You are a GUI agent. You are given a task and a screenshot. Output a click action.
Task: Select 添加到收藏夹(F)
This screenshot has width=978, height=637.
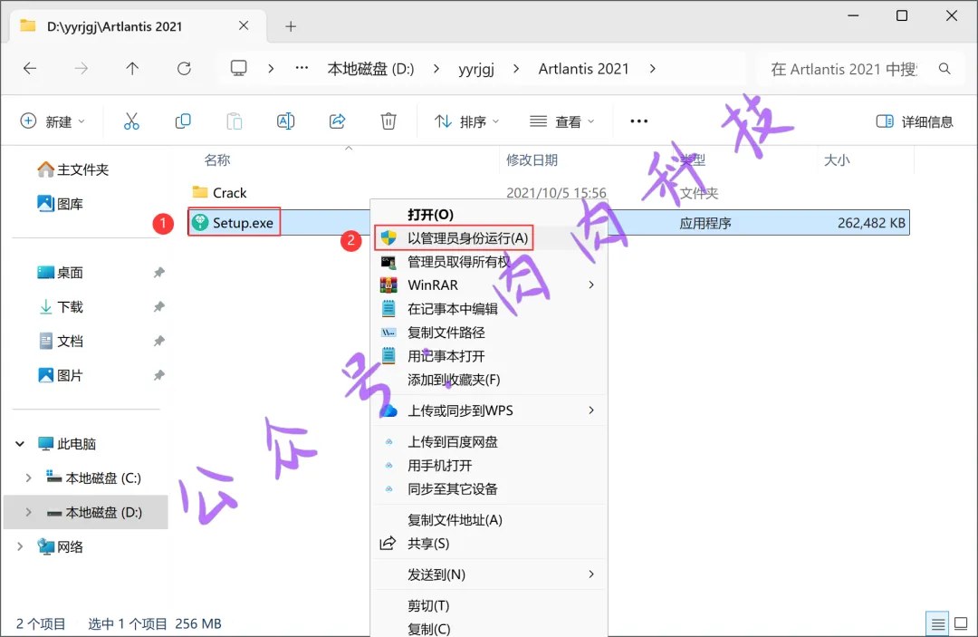click(x=489, y=380)
